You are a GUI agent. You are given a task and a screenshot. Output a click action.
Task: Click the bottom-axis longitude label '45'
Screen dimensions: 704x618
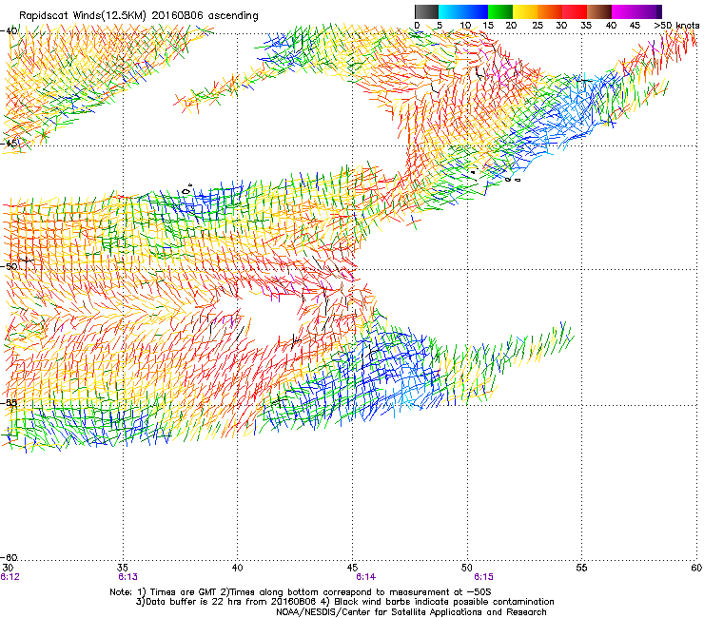click(352, 568)
